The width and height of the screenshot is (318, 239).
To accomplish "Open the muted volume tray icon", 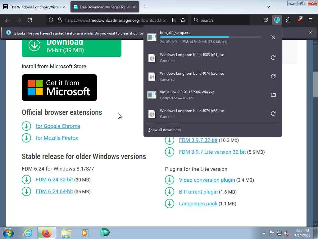I will (287, 233).
